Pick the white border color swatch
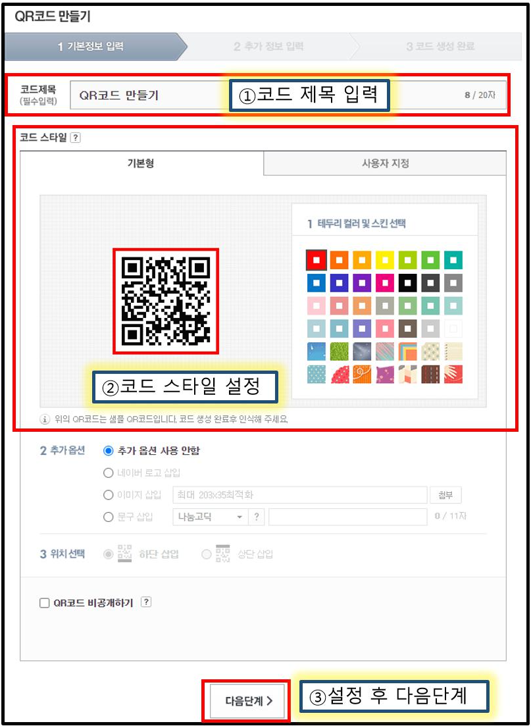 pos(453,328)
